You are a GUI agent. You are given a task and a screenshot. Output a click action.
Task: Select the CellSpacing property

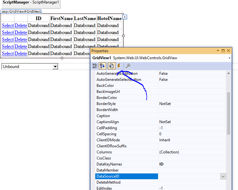(126, 134)
